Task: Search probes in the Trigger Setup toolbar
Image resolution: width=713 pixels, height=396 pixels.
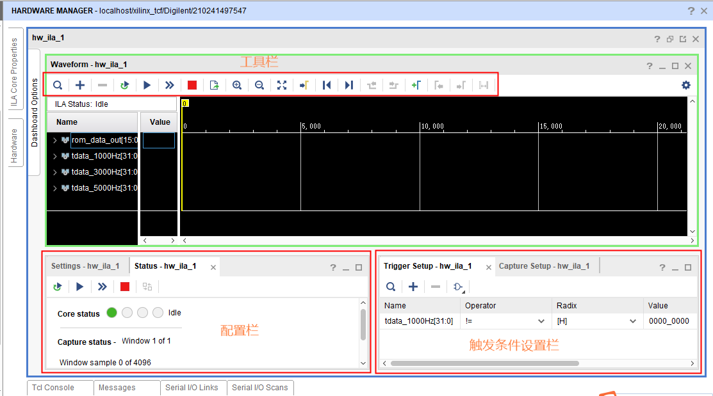Action: click(x=391, y=287)
